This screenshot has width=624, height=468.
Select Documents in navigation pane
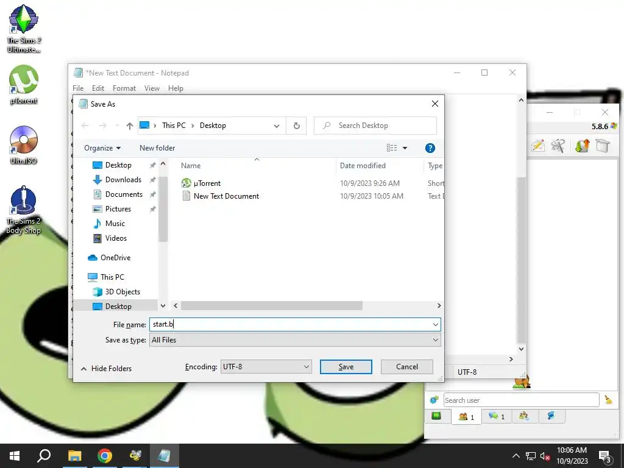pyautogui.click(x=123, y=194)
